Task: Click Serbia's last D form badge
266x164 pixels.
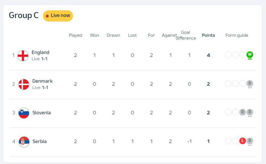Action: tap(250, 141)
